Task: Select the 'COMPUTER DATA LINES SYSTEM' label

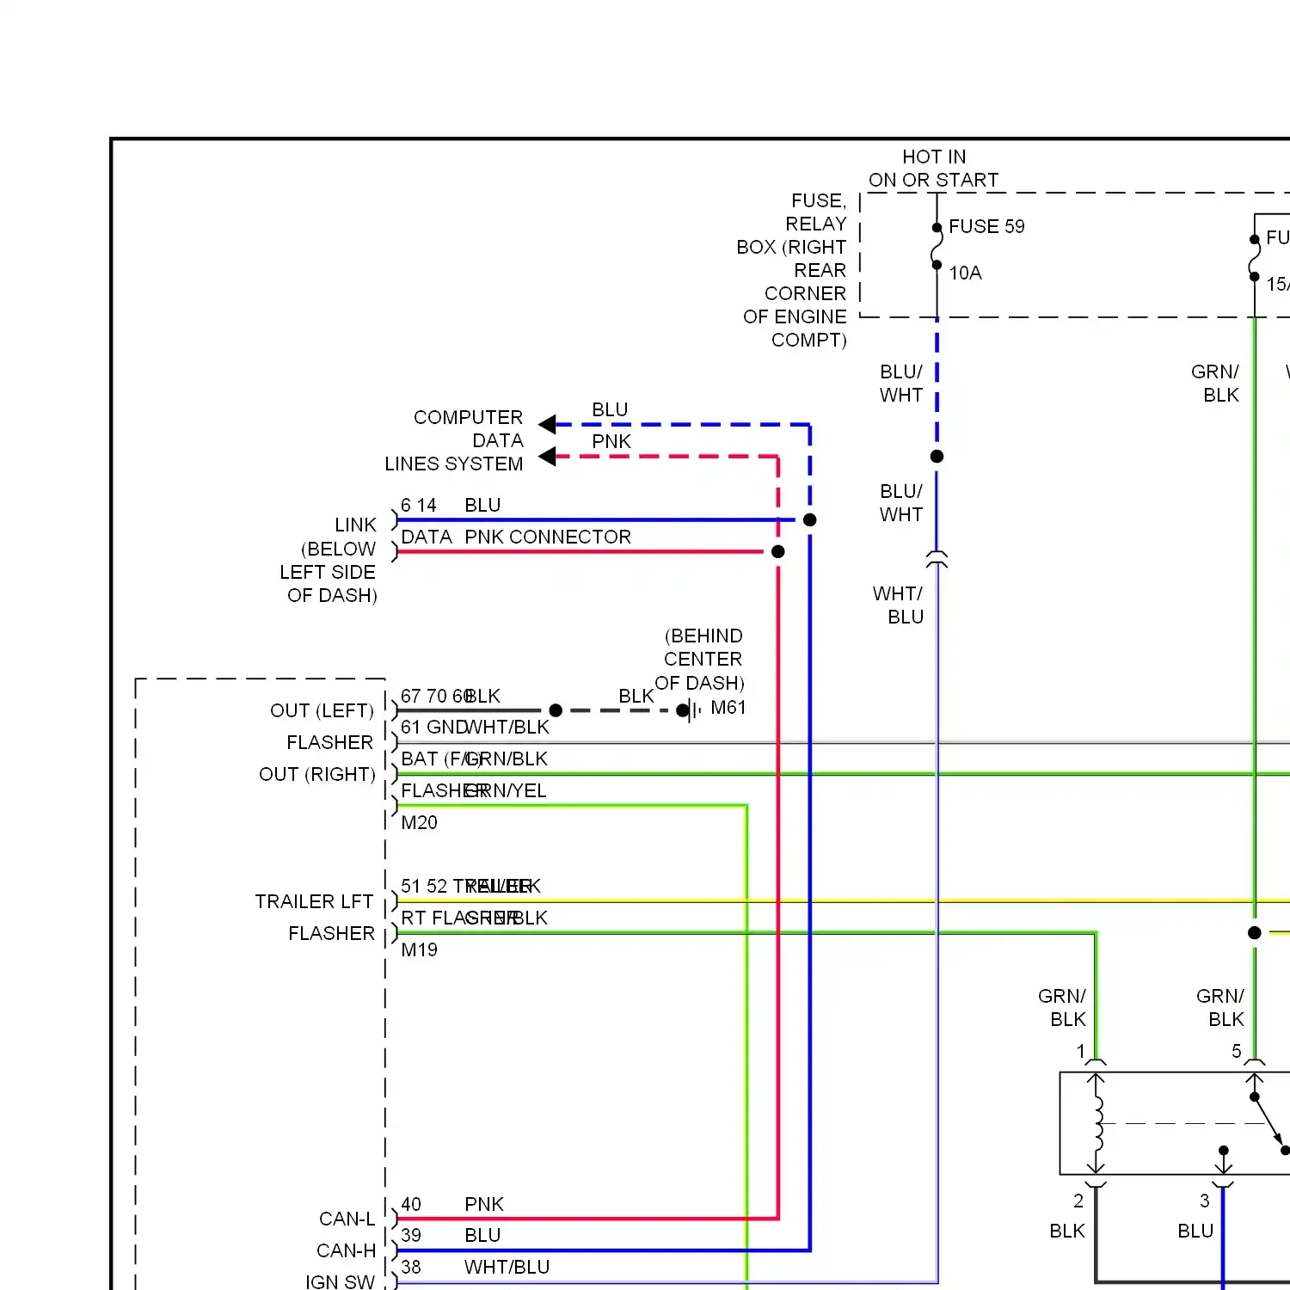Action: (x=454, y=440)
